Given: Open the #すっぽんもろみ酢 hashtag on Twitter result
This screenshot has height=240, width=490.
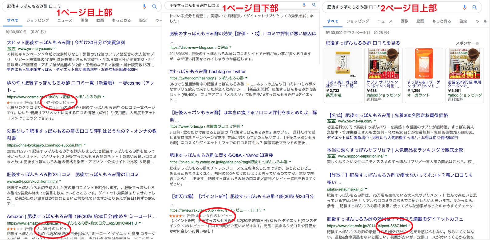Looking at the screenshot, I should (207, 71).
